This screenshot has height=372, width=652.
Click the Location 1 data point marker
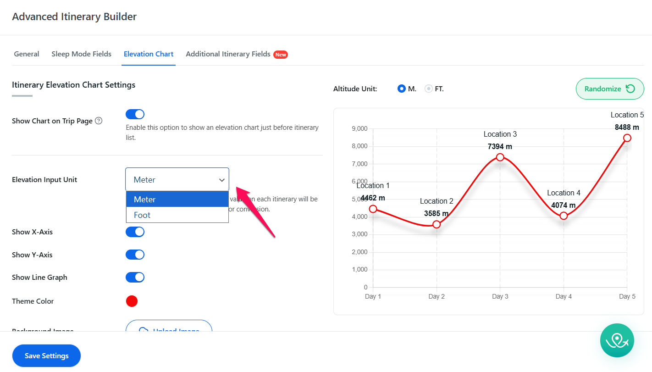click(x=373, y=209)
